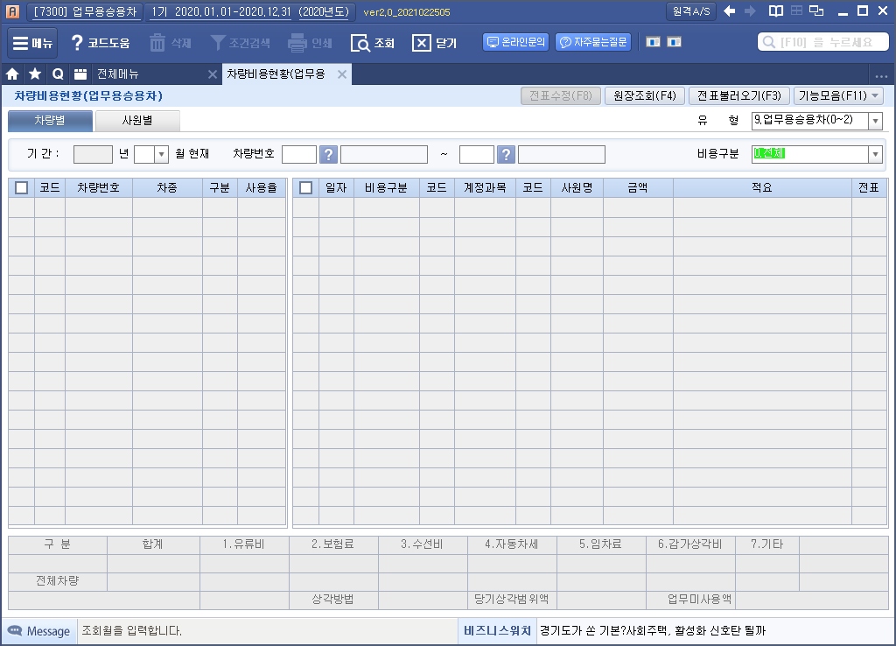Go to the home icon tab
This screenshot has height=646, width=896.
coord(13,74)
